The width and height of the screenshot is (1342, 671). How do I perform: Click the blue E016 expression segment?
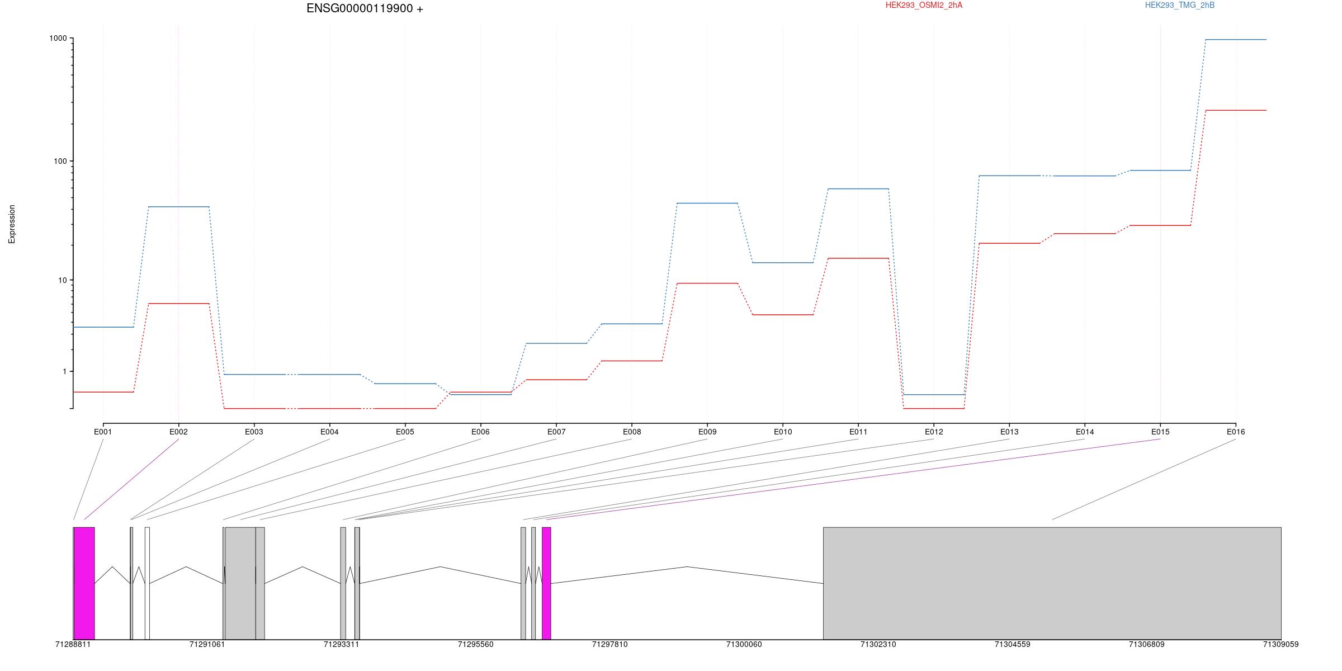point(1236,40)
